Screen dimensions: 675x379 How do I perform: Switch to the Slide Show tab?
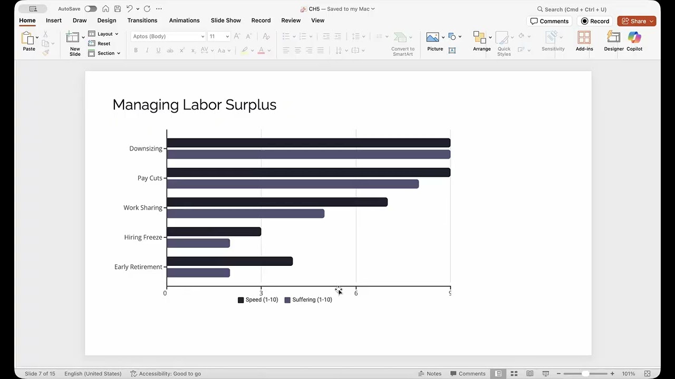click(226, 21)
